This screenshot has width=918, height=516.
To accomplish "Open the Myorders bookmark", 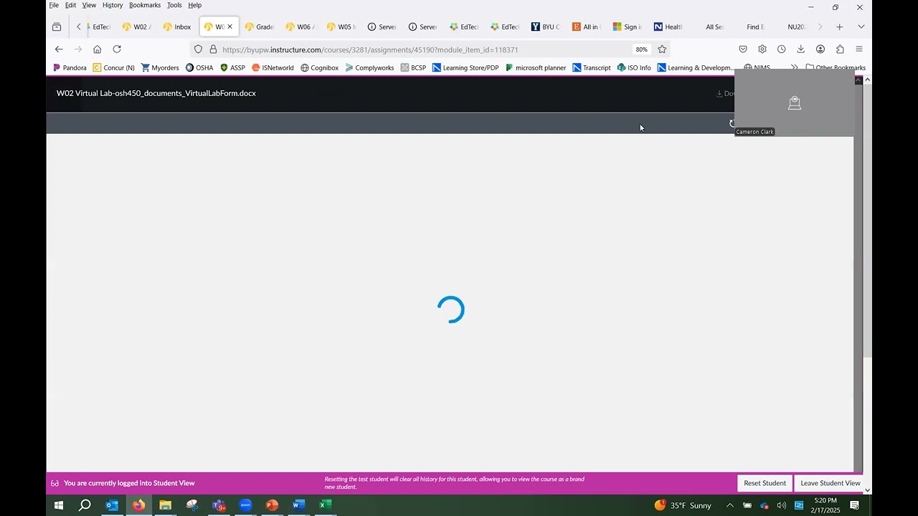I will [160, 68].
